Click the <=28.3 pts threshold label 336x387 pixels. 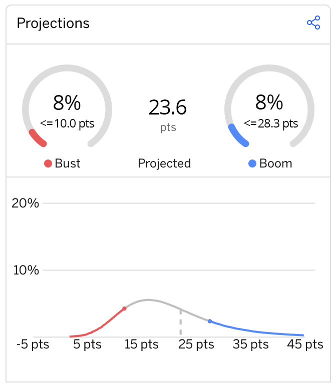(271, 123)
